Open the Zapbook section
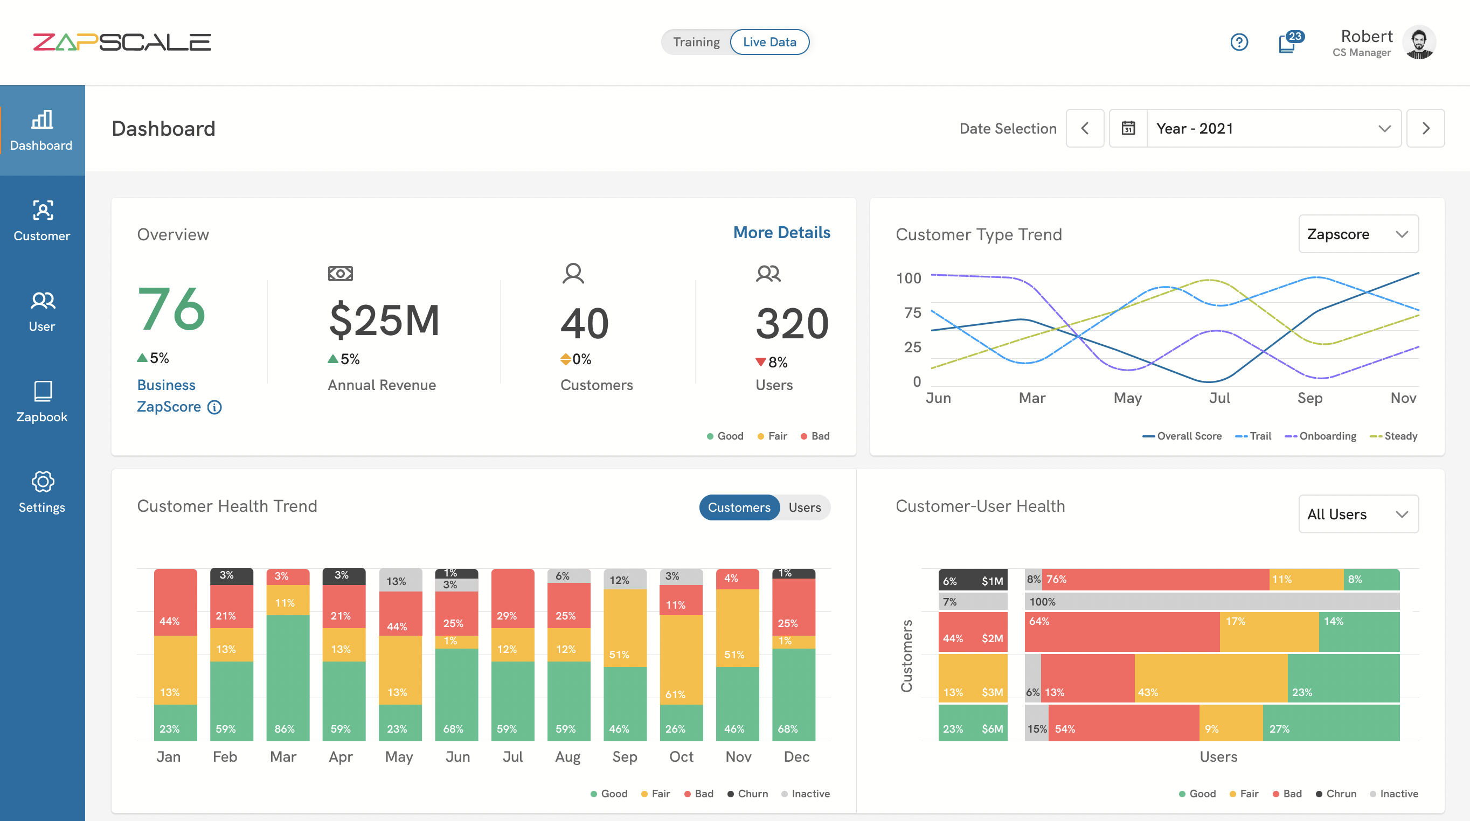 [x=41, y=401]
